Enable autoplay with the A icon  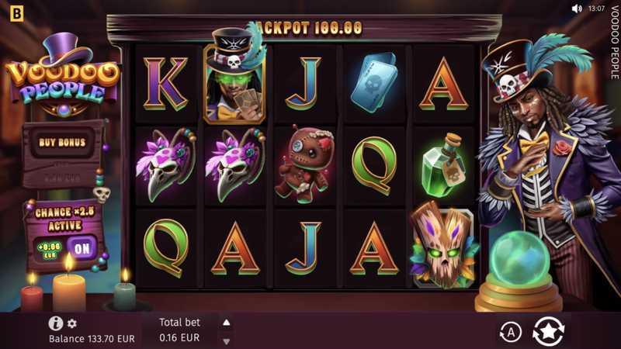point(511,332)
